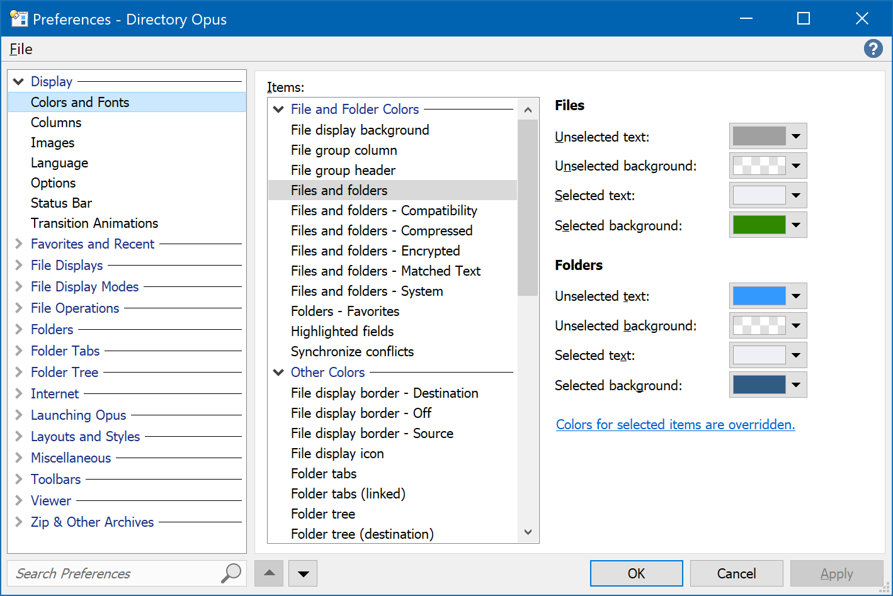
Task: Select Highlighted fields item
Action: [x=392, y=331]
